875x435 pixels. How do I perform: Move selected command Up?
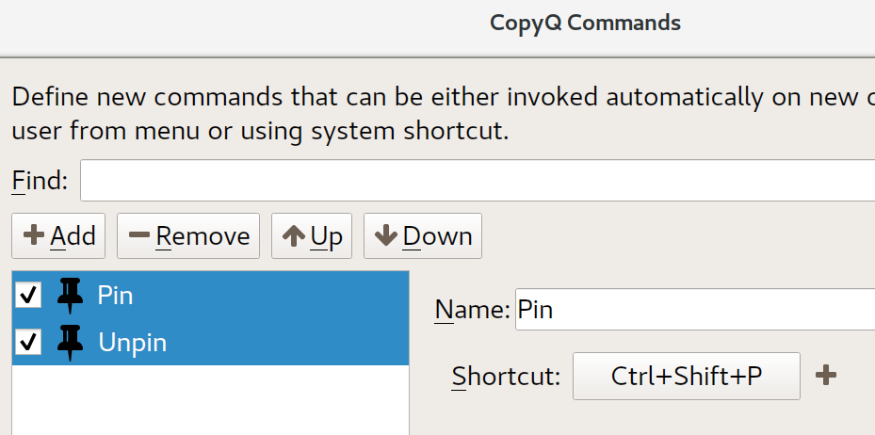(312, 236)
